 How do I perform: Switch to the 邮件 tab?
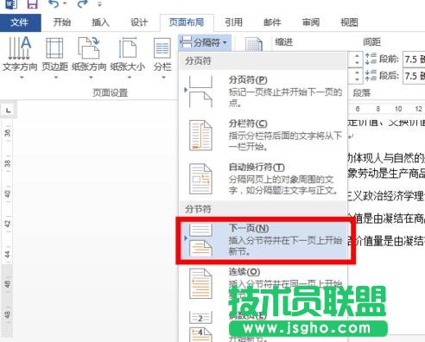click(x=272, y=22)
